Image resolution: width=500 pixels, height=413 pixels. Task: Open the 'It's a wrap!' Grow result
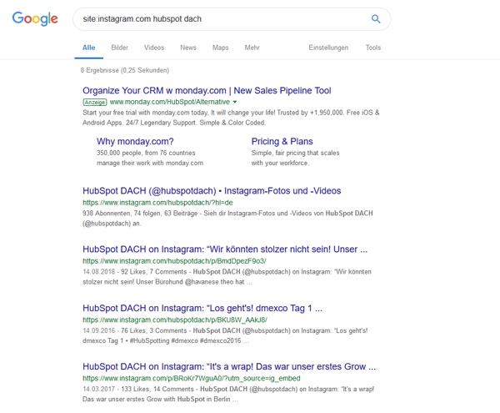tap(229, 367)
